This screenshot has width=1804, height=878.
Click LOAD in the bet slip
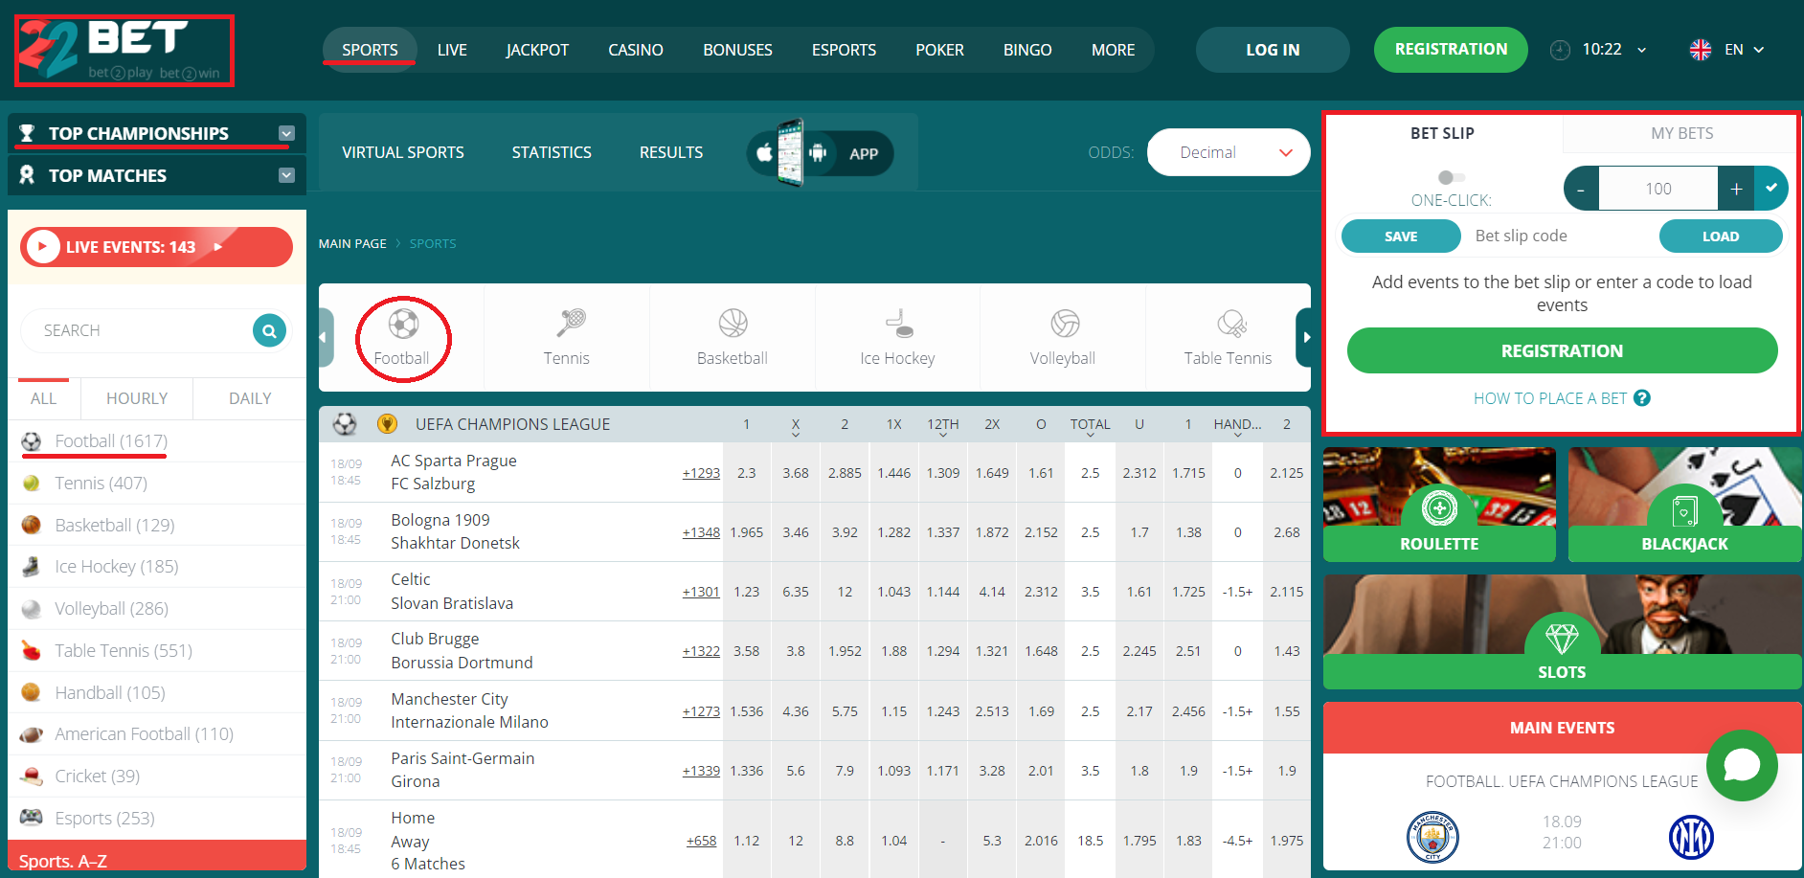point(1721,236)
